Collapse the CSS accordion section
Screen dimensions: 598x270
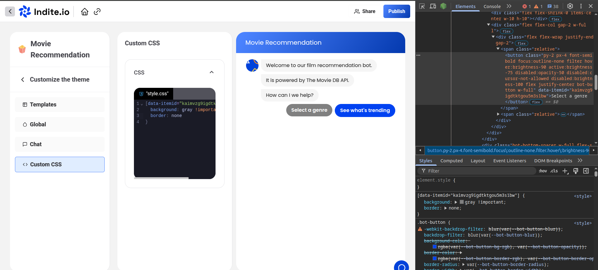[211, 72]
